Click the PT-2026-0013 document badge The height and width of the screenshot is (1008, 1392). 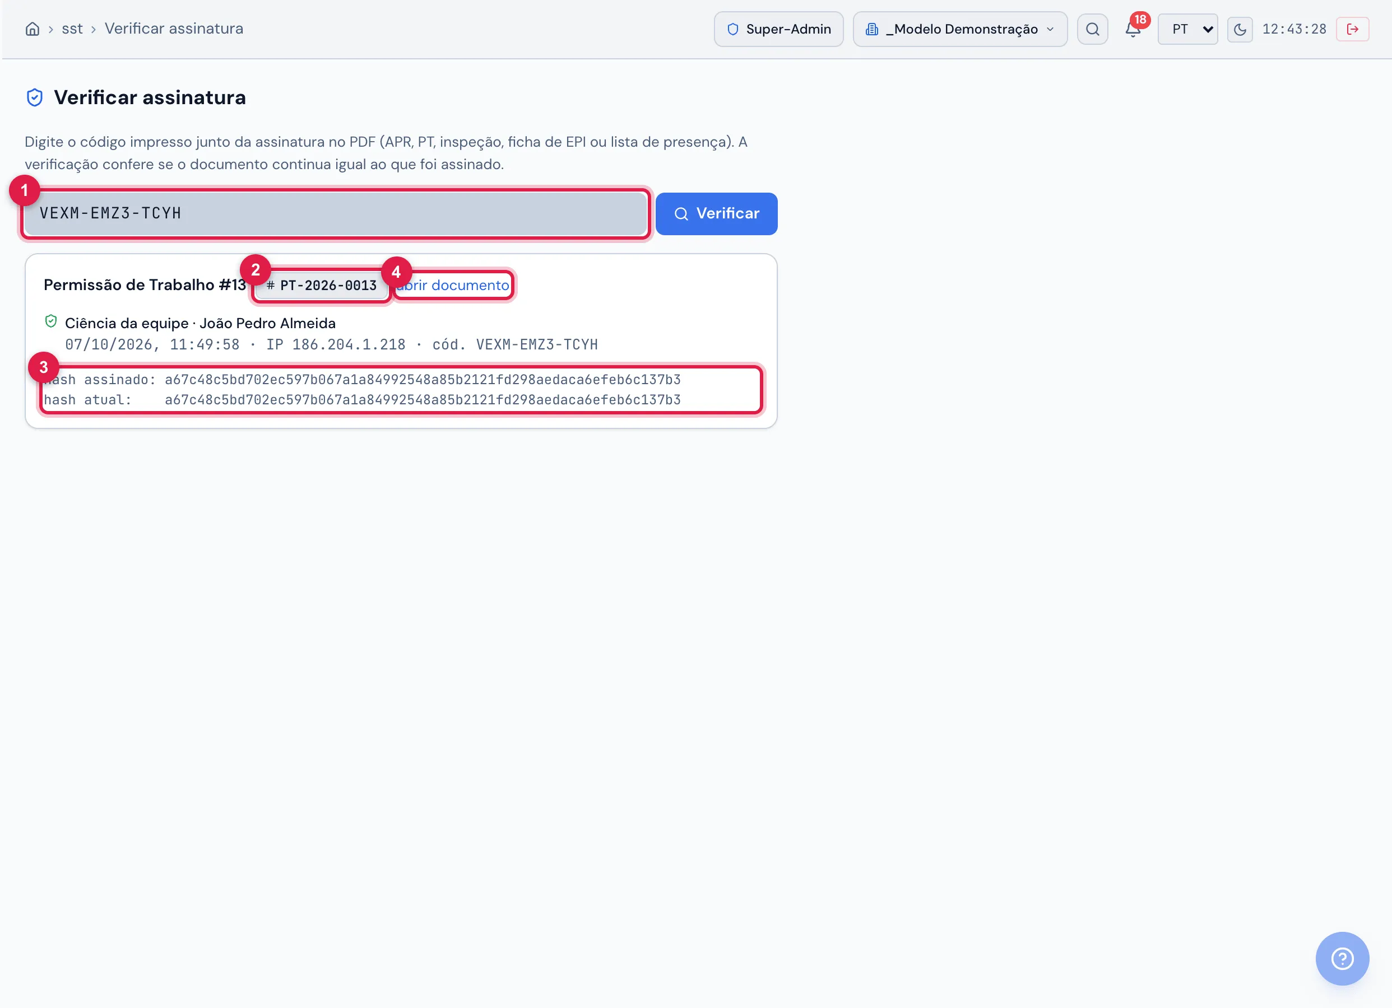tap(322, 285)
